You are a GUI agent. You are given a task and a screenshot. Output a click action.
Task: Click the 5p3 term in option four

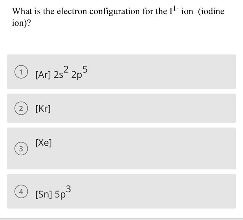click(x=63, y=192)
